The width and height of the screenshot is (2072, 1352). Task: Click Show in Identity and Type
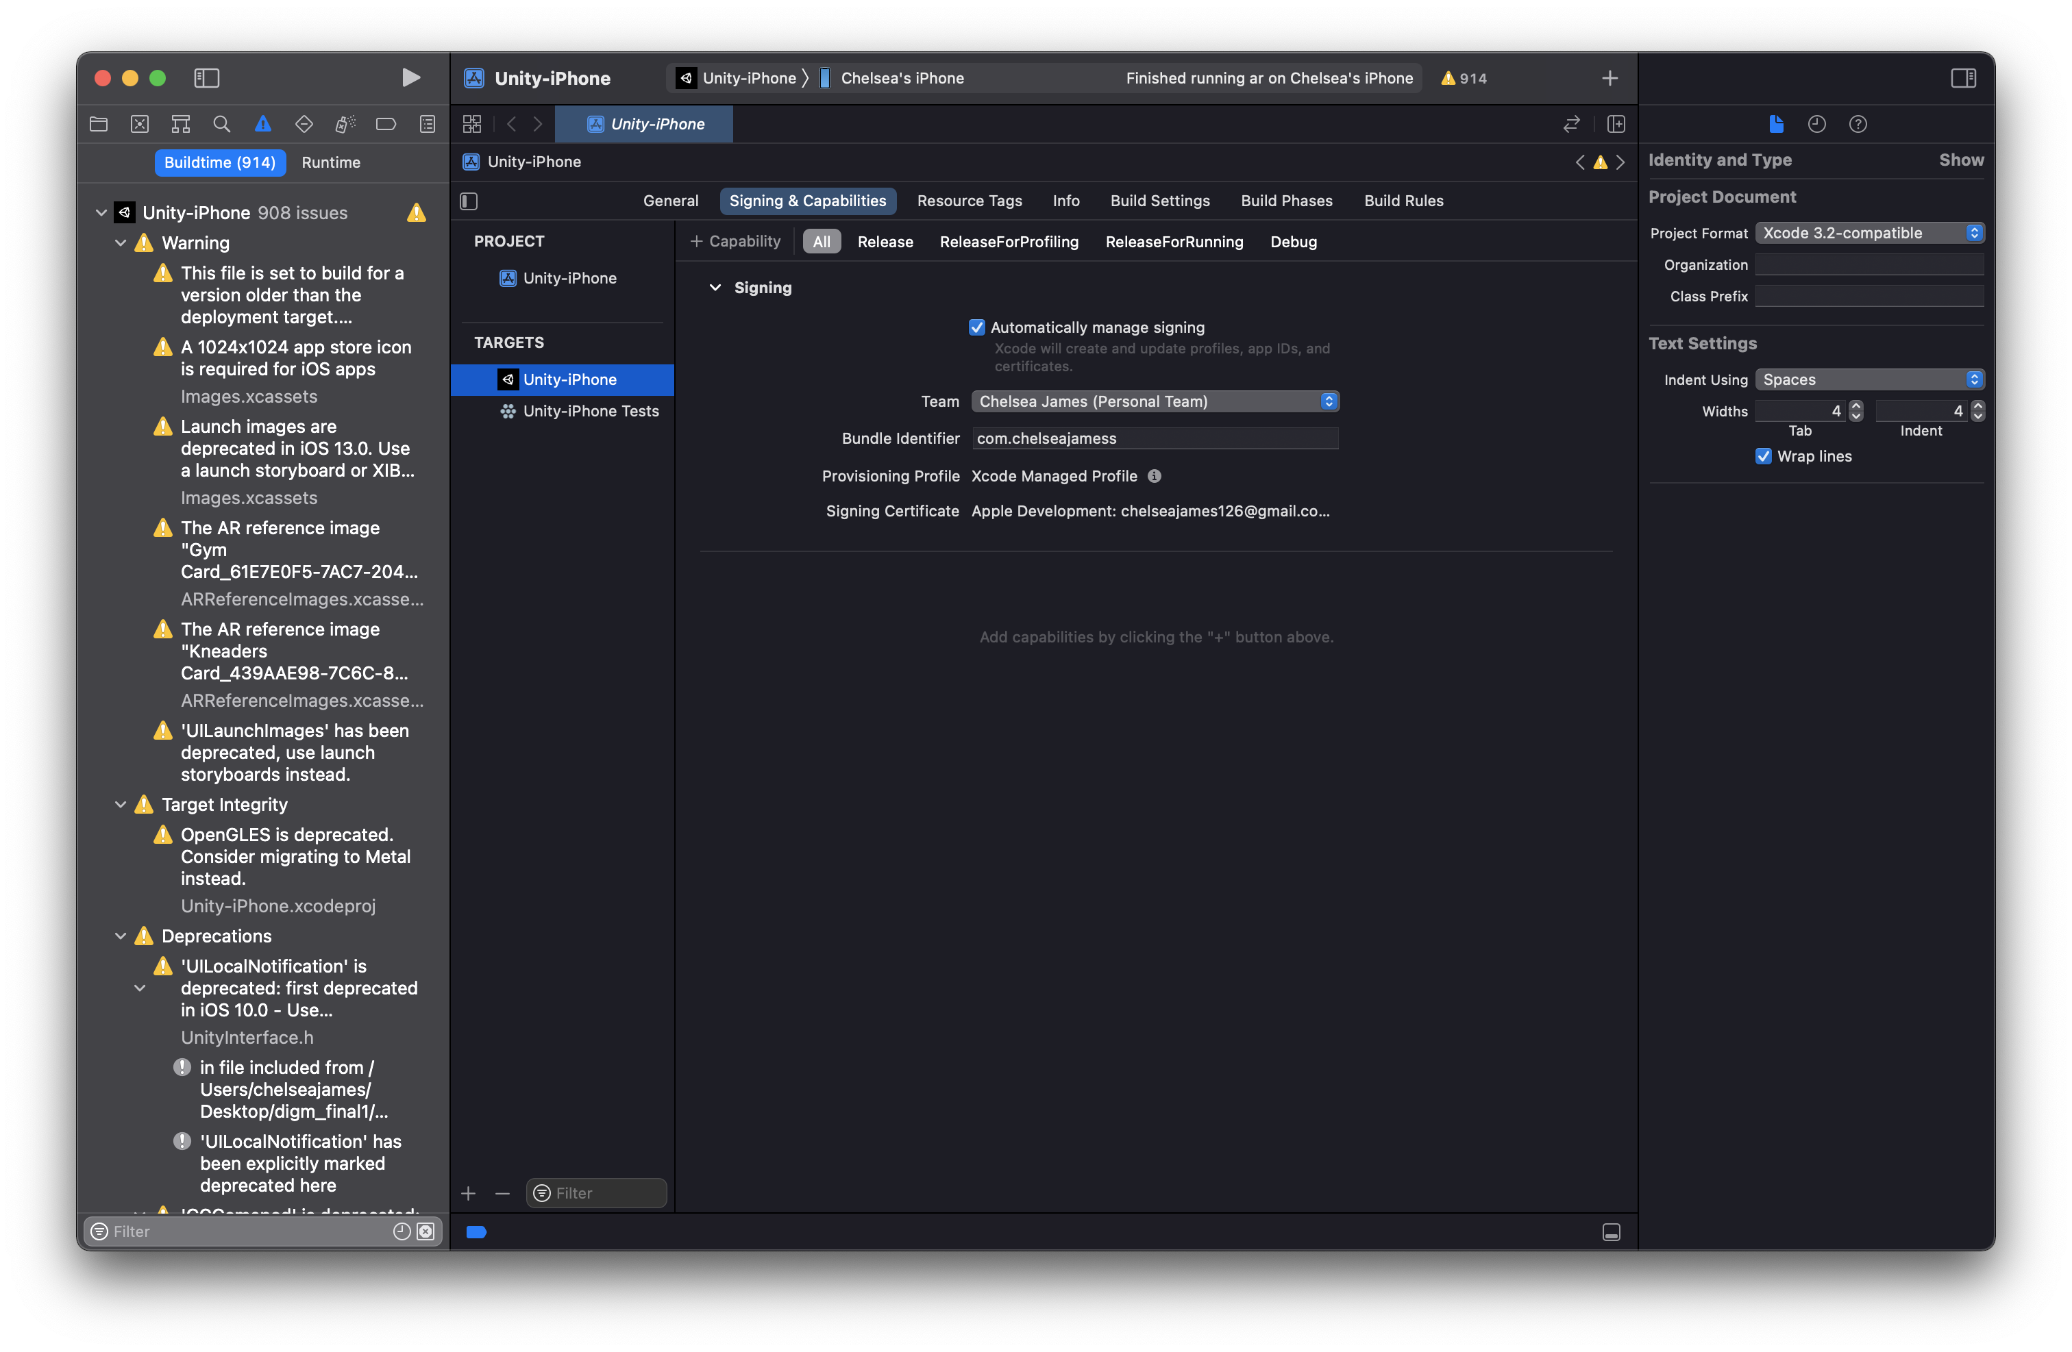click(x=1960, y=160)
